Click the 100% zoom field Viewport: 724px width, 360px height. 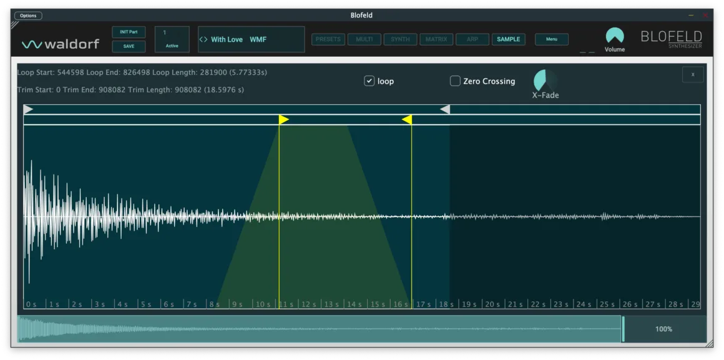coord(663,329)
